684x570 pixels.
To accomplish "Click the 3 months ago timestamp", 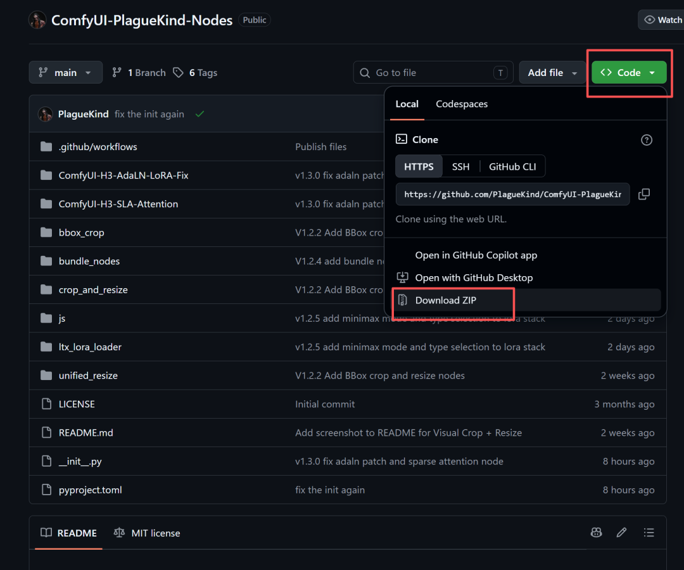I will 624,404.
